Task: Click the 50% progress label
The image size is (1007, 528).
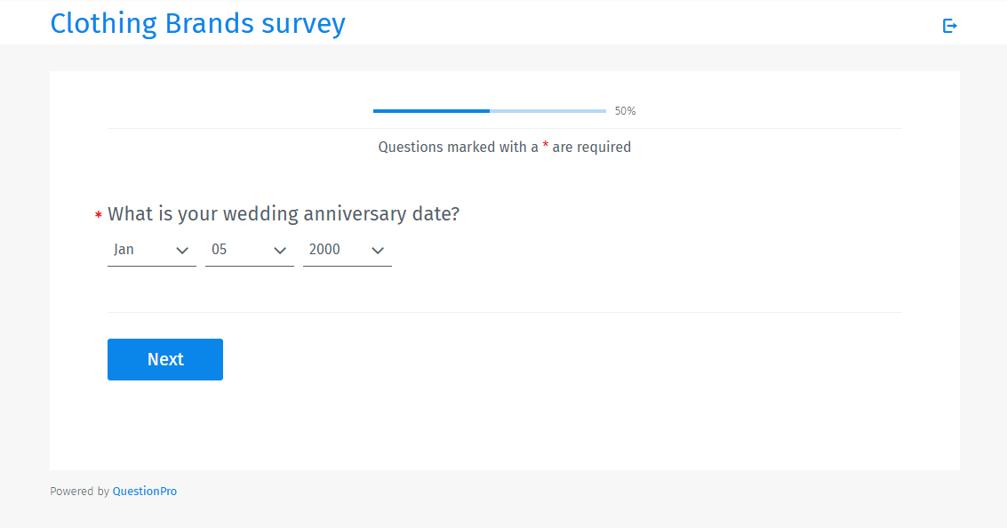Action: (625, 110)
